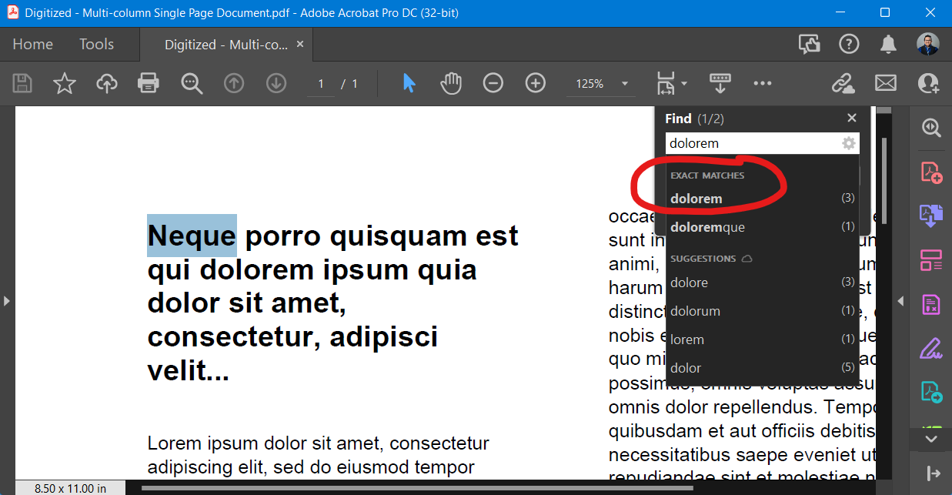Screen dimensions: 952x495
Task: Collapse the right tools pane arrow
Action: 900,301
